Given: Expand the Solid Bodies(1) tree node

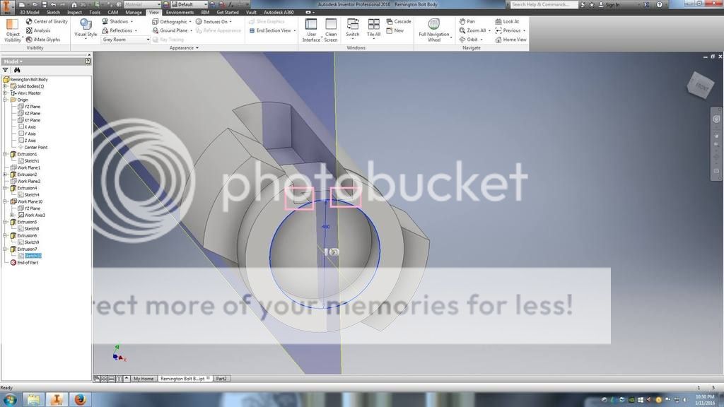Looking at the screenshot, I should coord(5,86).
